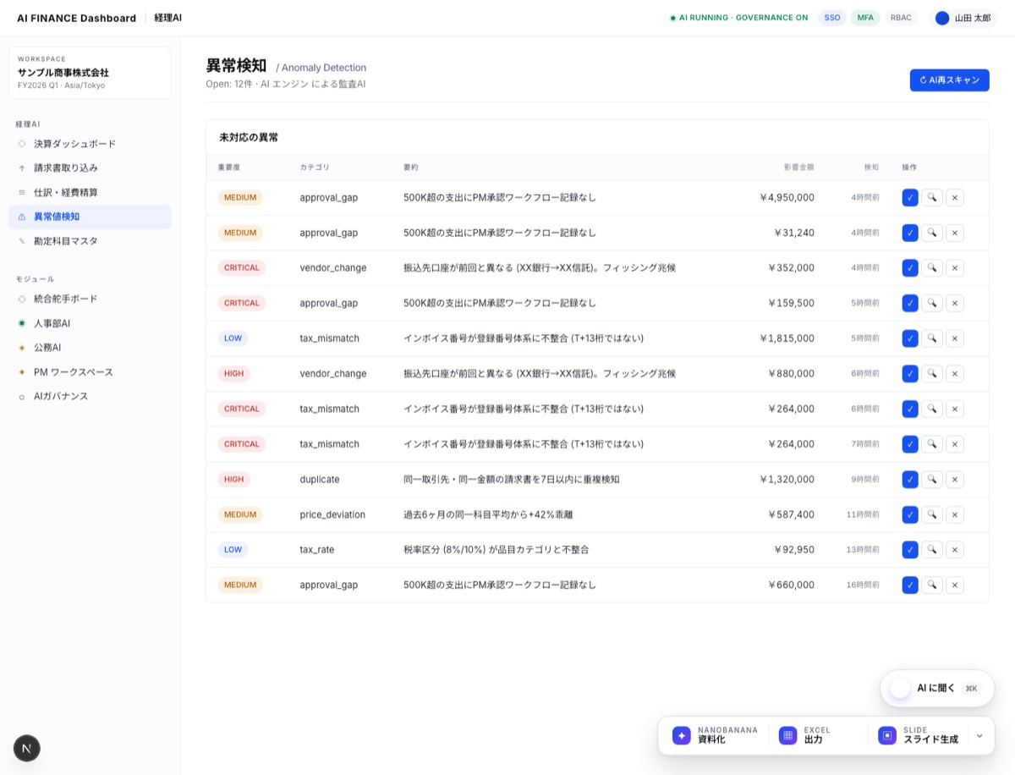The image size is (1015, 775).
Task: Open 勘定科目マスタ page
Action: pos(90,241)
